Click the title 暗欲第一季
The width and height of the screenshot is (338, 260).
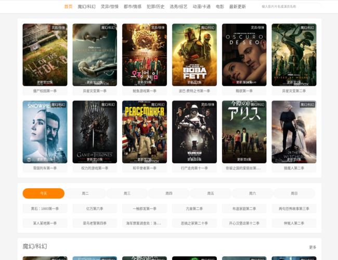pos(244,91)
